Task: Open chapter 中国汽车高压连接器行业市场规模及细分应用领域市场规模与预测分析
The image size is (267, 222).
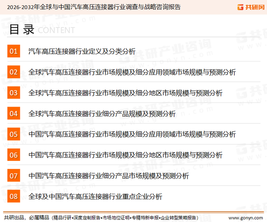Action: click(132, 134)
